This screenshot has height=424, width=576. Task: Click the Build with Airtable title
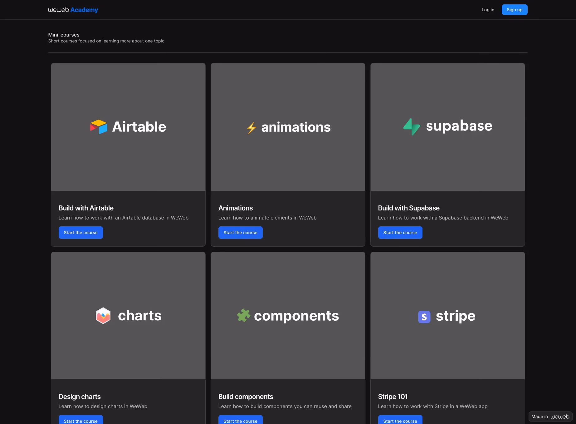click(x=86, y=208)
